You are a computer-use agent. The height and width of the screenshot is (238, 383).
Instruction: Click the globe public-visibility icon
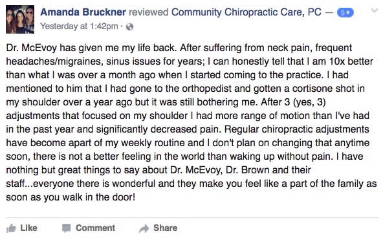129,27
